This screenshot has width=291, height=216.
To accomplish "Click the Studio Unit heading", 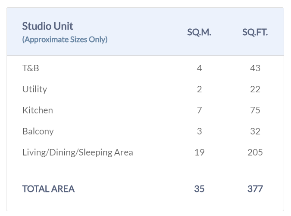I will (x=47, y=26).
